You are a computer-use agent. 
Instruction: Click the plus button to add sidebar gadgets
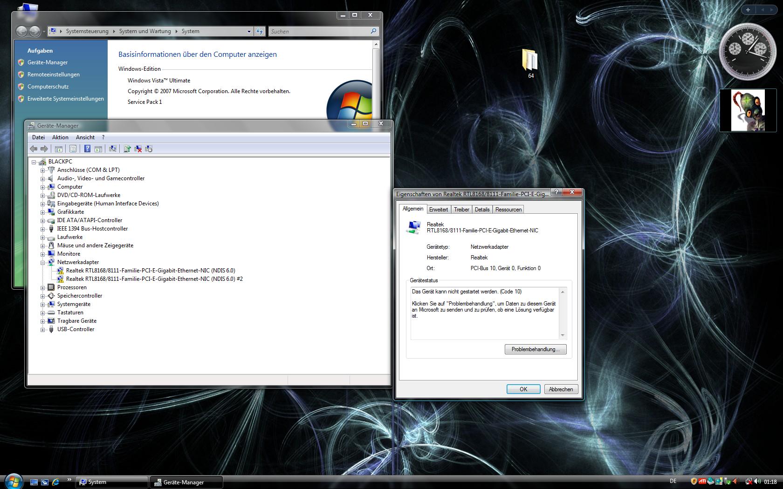[x=748, y=9]
